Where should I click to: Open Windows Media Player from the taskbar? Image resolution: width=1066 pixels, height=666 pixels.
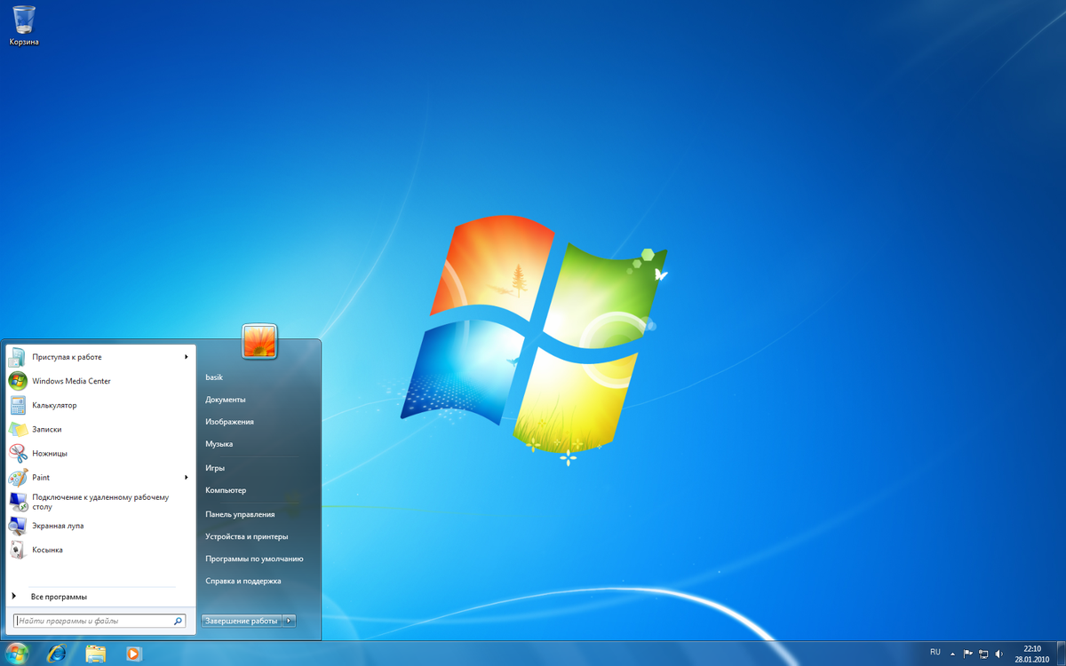point(133,653)
